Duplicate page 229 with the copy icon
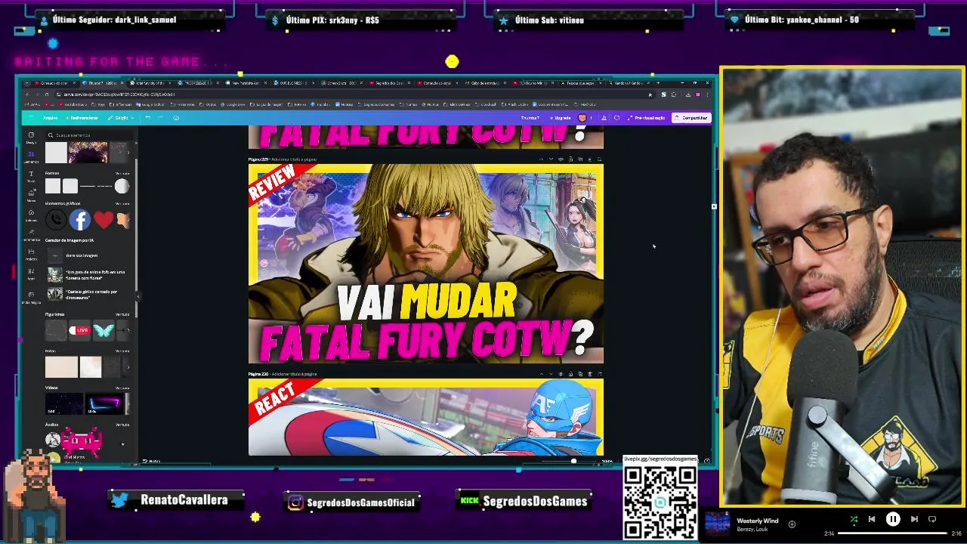 point(580,159)
